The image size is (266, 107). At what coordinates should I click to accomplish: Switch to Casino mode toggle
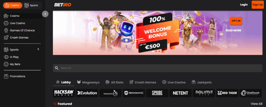pos(12,5)
